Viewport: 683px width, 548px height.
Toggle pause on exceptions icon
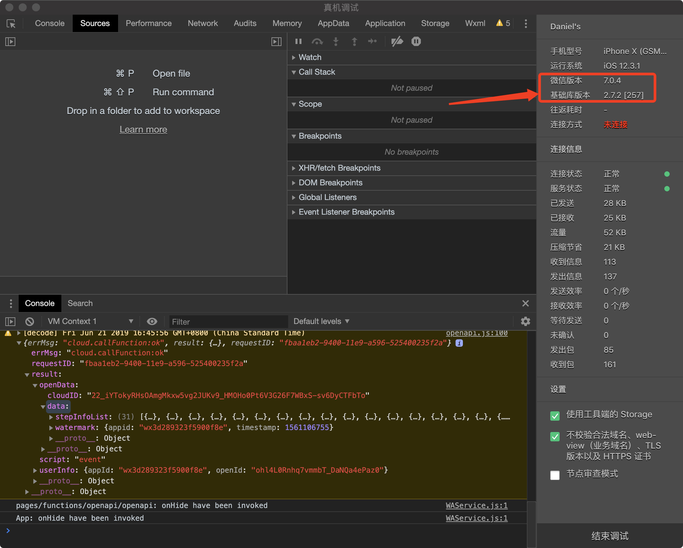(416, 41)
